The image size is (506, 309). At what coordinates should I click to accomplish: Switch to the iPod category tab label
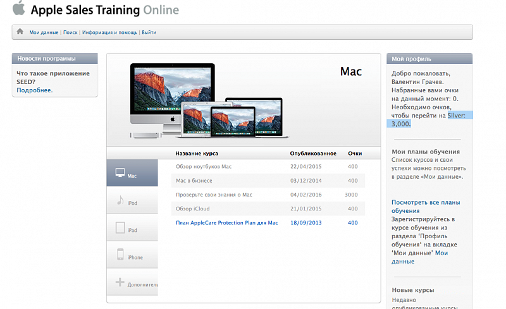132,203
